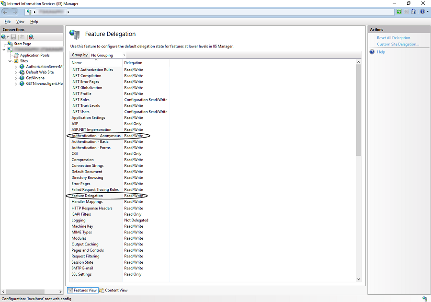Viewport: 431px width, 302px height.
Task: Click the green refresh page icon
Action: coord(399,12)
